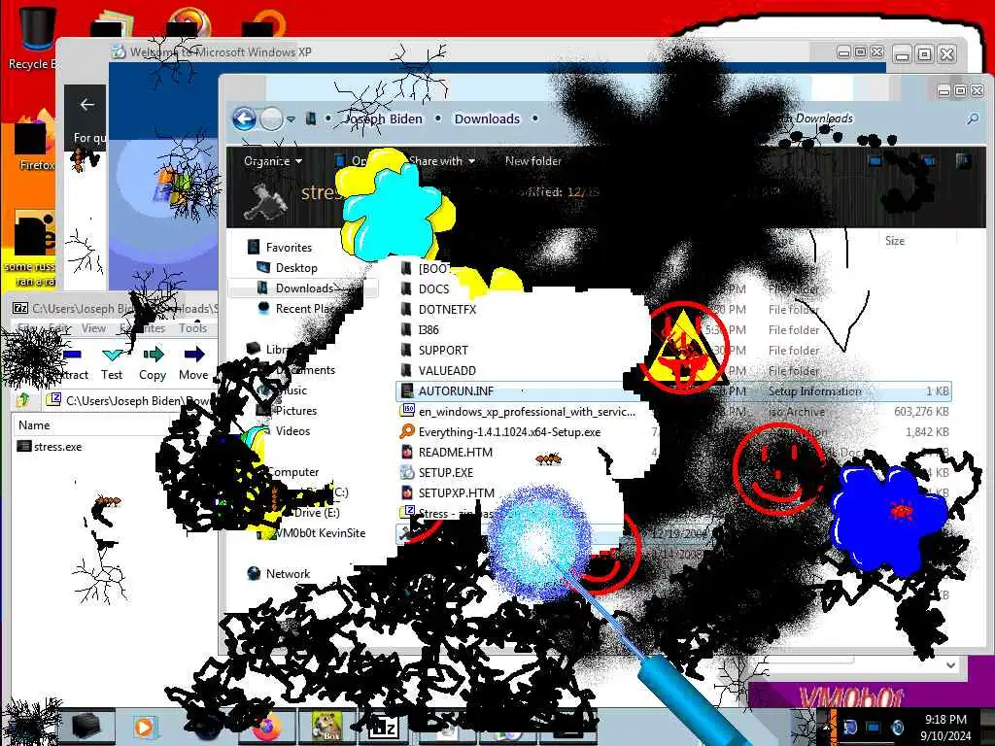Click the ISO file icon for en_windows_xp
Viewport: 995px width, 746px height.
click(407, 411)
